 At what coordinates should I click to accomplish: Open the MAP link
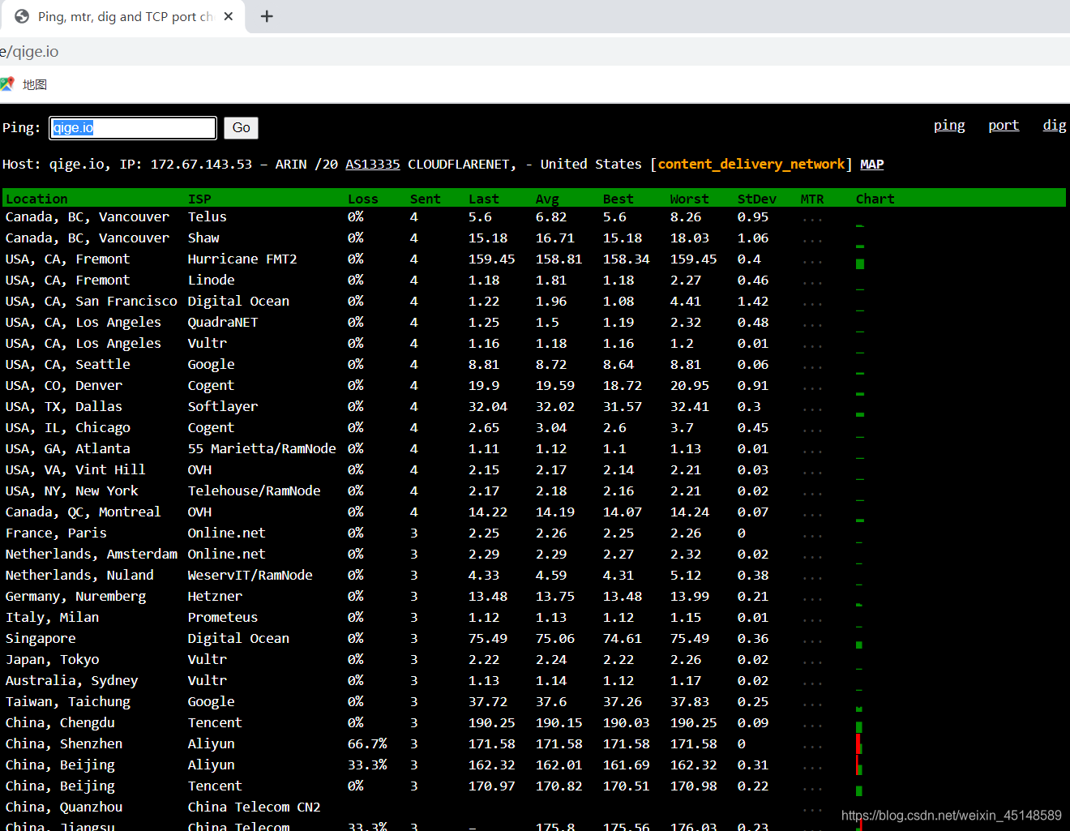(871, 165)
